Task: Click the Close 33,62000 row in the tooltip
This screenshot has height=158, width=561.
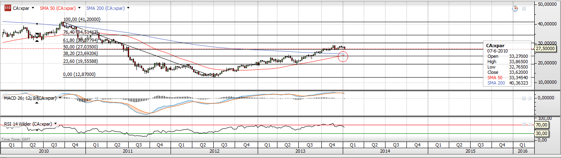Action: 508,72
